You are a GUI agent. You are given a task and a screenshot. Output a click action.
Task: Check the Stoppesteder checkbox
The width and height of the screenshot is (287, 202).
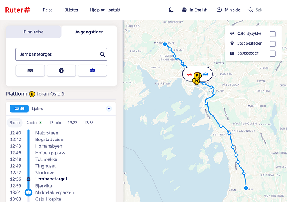click(x=272, y=44)
